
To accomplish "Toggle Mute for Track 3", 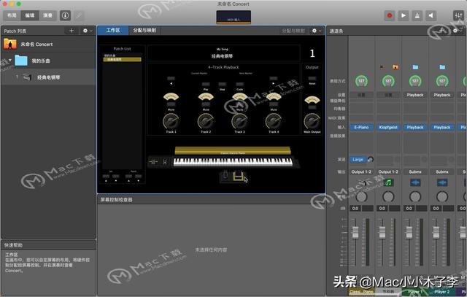I will (240, 105).
